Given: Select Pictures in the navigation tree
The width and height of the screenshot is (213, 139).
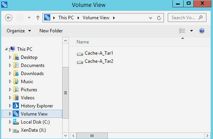Looking at the screenshot, I should coord(29,90).
